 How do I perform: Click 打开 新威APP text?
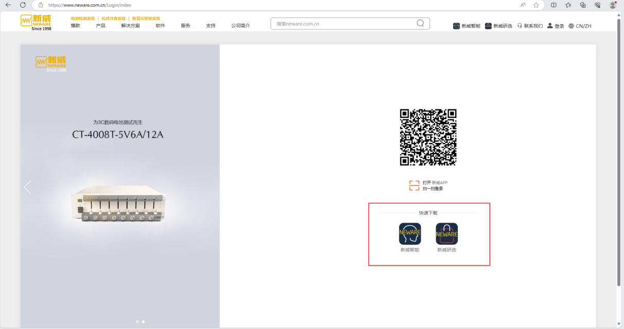435,182
